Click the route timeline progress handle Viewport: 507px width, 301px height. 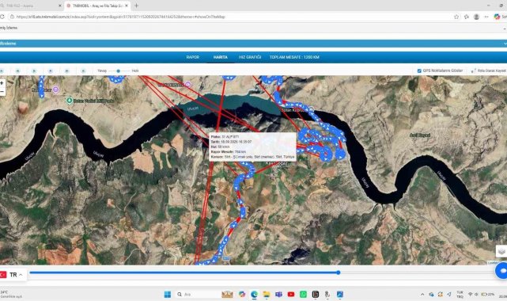tap(339, 272)
